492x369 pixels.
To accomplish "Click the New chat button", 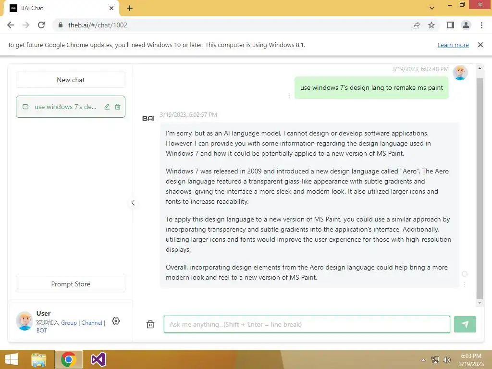I will (71, 80).
